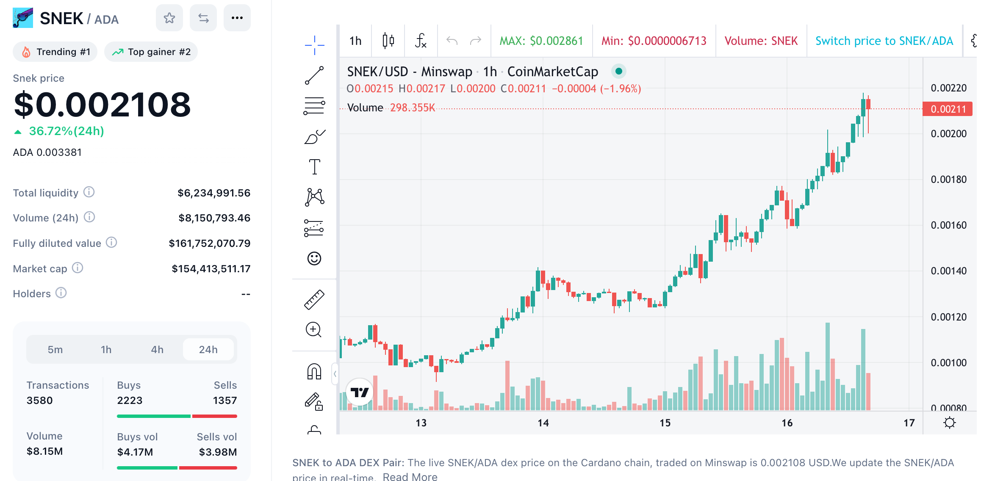Choose the horizontal lines Fibonacci tool
The width and height of the screenshot is (981, 481).
pyautogui.click(x=314, y=106)
